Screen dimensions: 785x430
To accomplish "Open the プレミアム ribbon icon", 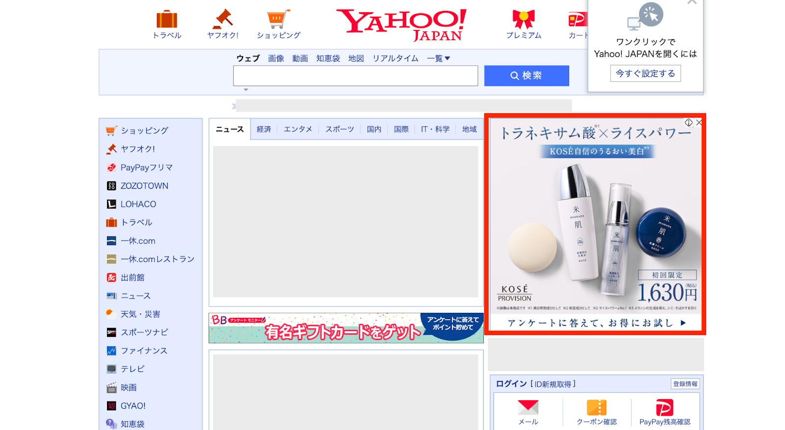I will pyautogui.click(x=523, y=19).
